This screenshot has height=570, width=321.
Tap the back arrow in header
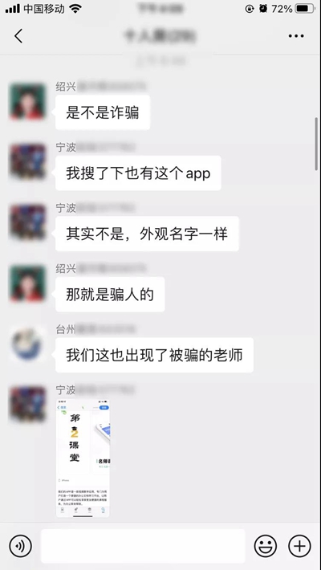pos(18,36)
